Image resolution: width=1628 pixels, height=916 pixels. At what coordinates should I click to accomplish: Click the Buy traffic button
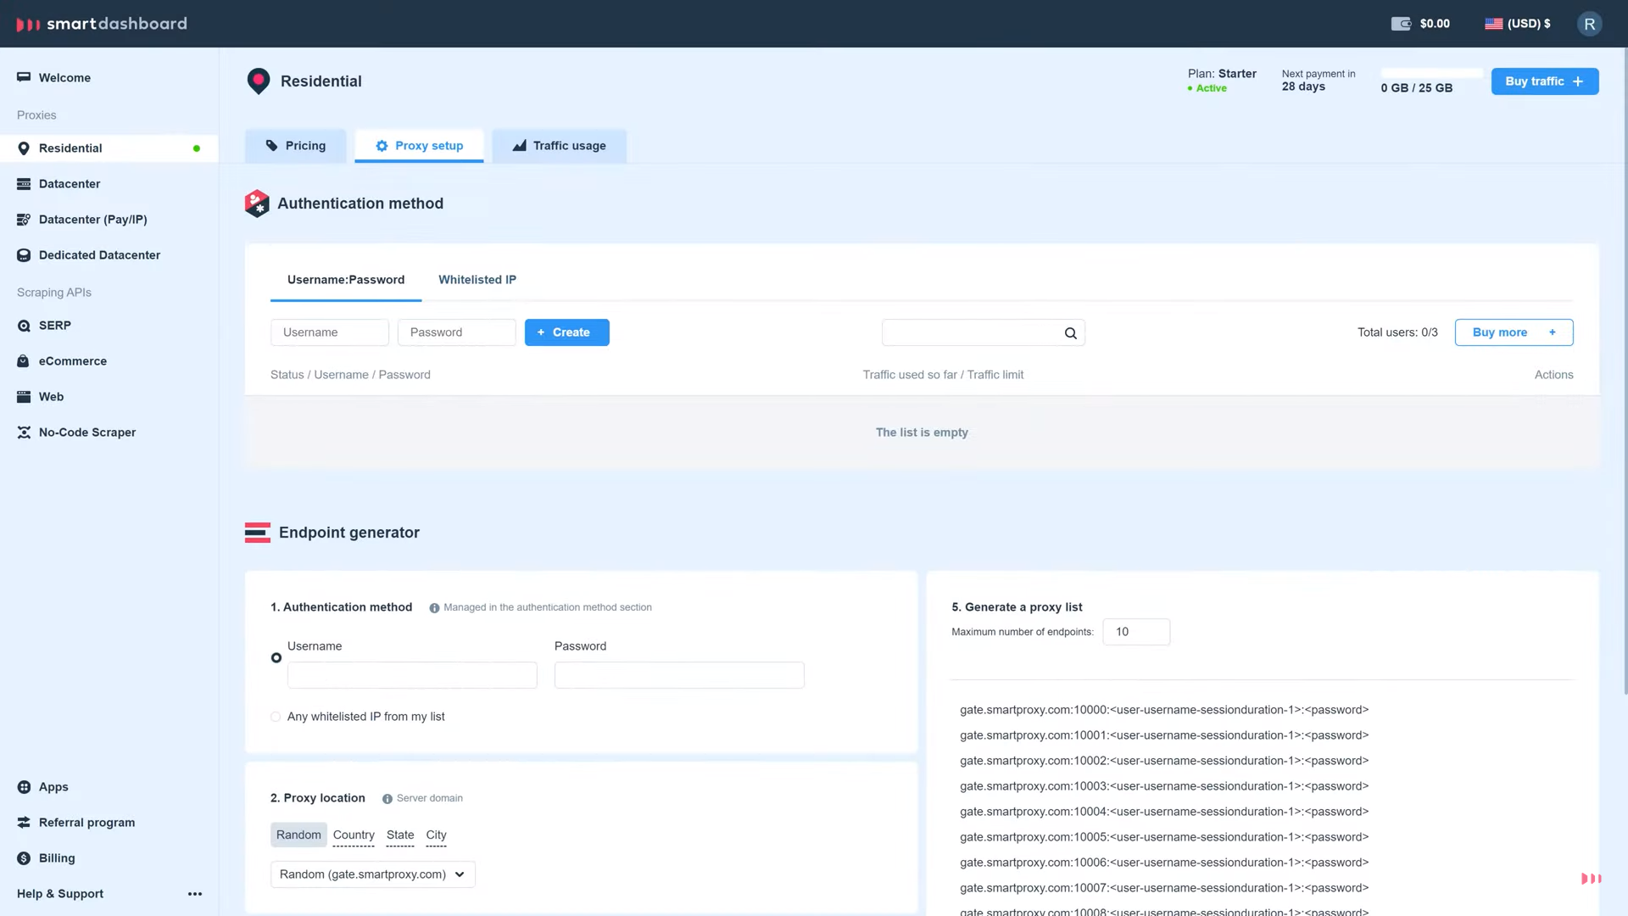point(1544,81)
